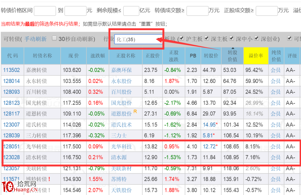Sort by the 评级 column header
Screen dimensions: 301x195
coord(292,56)
